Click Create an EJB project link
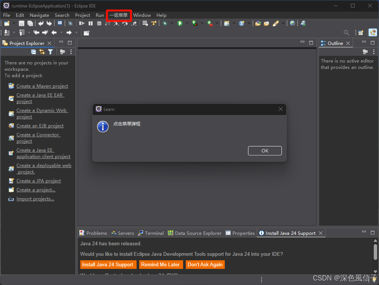 point(40,126)
